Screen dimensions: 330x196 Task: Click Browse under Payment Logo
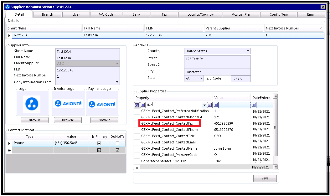(x=104, y=120)
